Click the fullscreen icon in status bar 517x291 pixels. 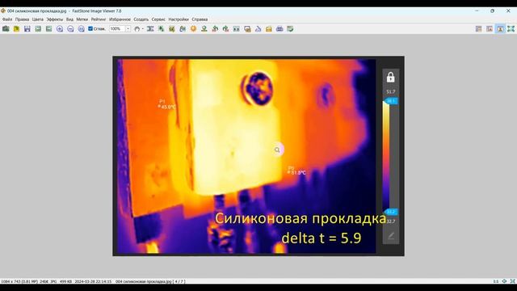tap(513, 281)
